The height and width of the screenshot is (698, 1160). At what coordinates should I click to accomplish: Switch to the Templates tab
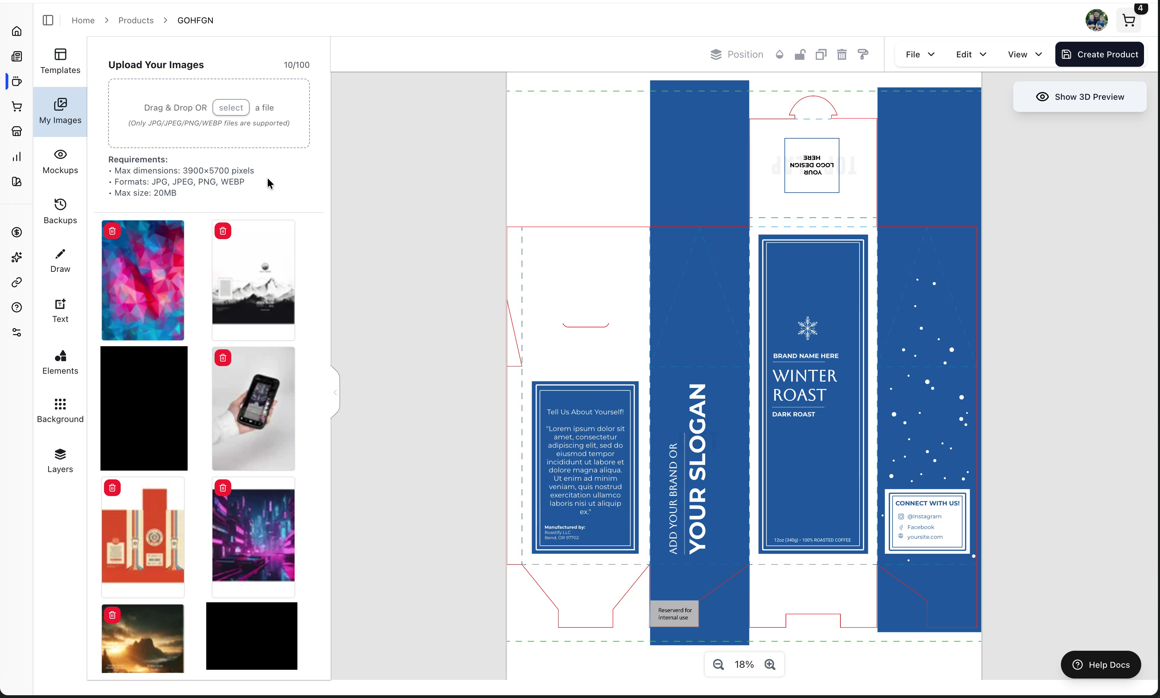pyautogui.click(x=60, y=61)
